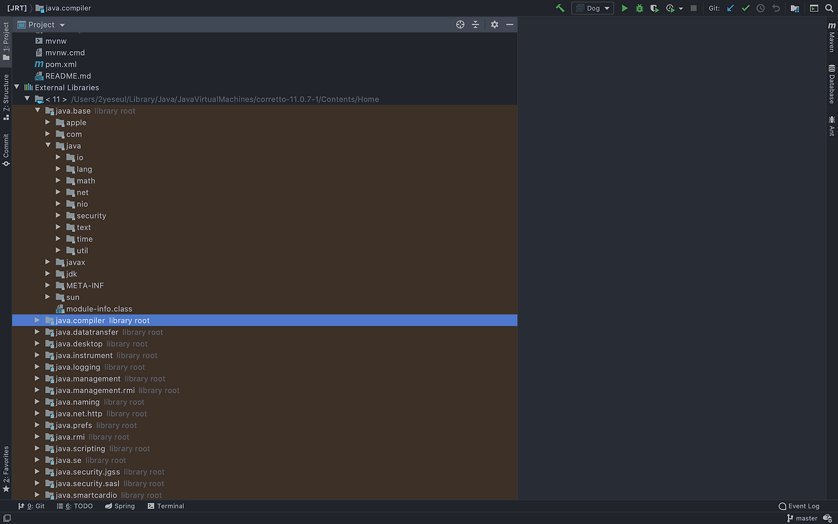
Task: Toggle tool window bars via bottom-left corner icon
Action: pyautogui.click(x=6, y=518)
